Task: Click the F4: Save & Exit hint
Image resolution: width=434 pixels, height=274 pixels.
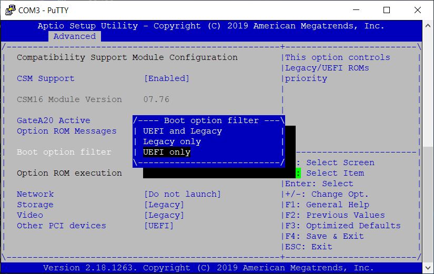Action: pos(325,236)
